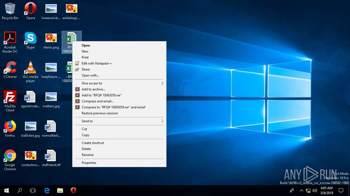This screenshot has width=350, height=196.
Task: Choose Delete in the context menu
Action: tap(119, 149)
